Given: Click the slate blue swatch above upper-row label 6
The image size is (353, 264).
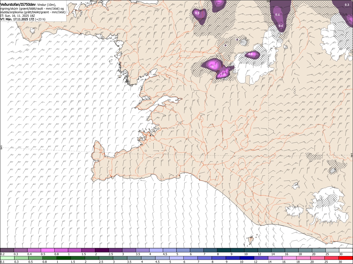Looking at the screenshot, I should (x=196, y=250).
